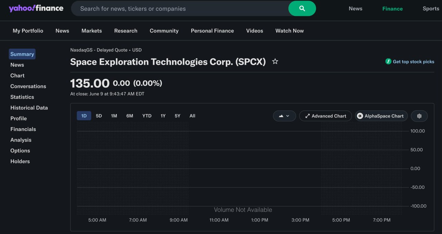Open Profile in the sidebar

19,118
